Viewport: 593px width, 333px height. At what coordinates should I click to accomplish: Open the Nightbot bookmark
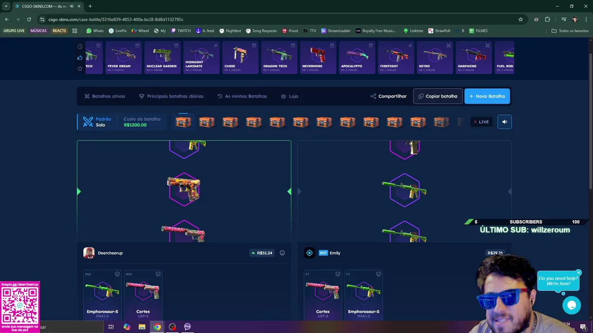click(x=230, y=31)
